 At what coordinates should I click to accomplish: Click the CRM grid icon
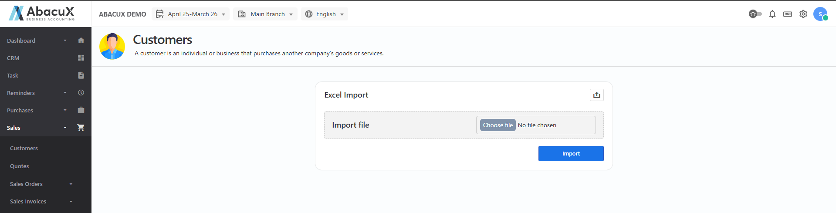[x=81, y=58]
